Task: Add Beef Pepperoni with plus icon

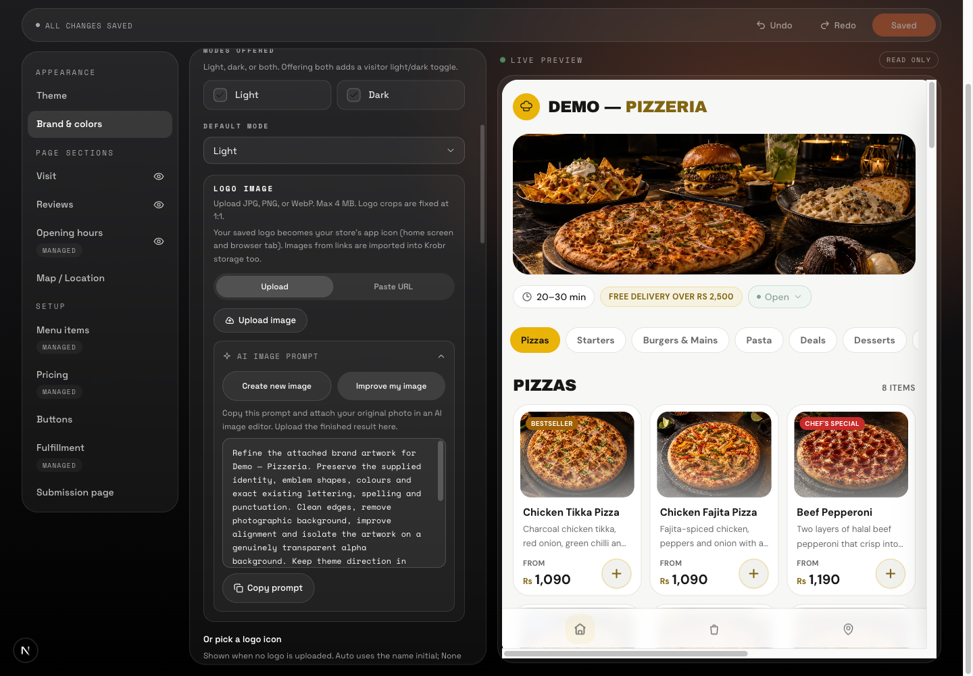Action: 891,574
